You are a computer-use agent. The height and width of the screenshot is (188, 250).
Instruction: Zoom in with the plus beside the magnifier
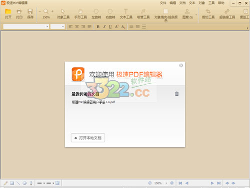[x=52, y=12]
